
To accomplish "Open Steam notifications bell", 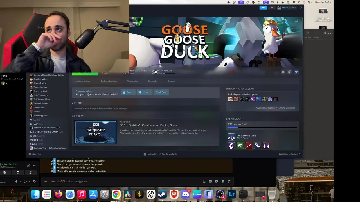I will (272, 8).
